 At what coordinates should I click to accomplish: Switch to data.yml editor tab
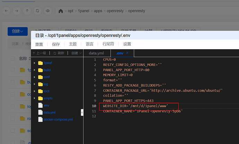point(96,53)
